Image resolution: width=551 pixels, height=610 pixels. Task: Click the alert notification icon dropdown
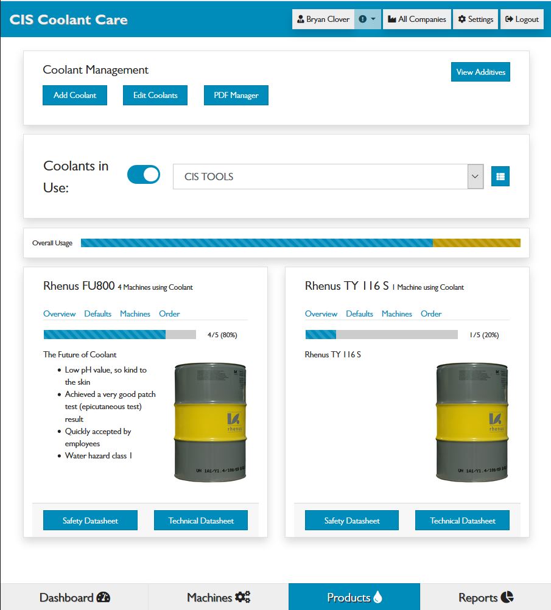coord(367,19)
